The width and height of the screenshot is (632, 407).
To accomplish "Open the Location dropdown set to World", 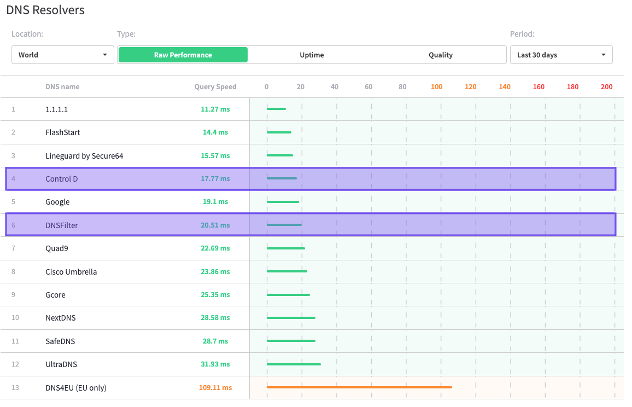I will pos(62,55).
